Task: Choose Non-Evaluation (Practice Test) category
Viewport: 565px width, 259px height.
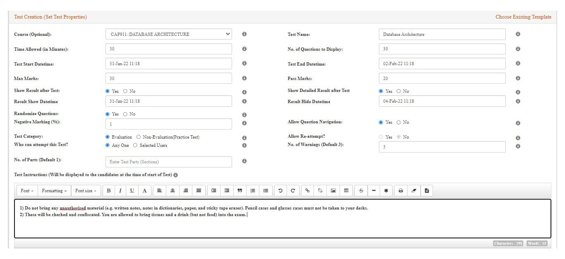Action: pyautogui.click(x=139, y=137)
